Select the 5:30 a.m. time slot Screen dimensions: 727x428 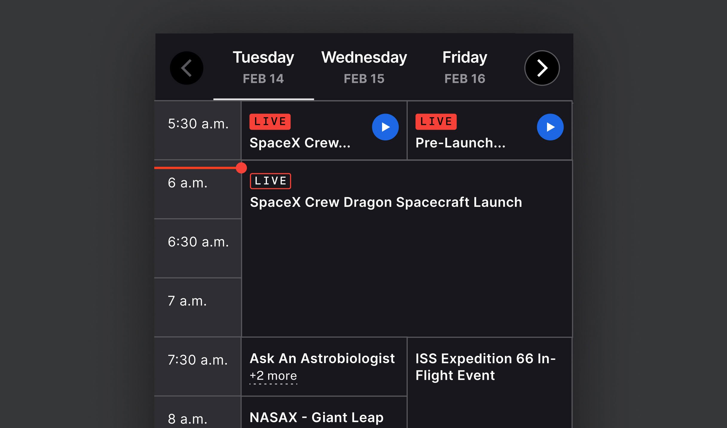198,130
